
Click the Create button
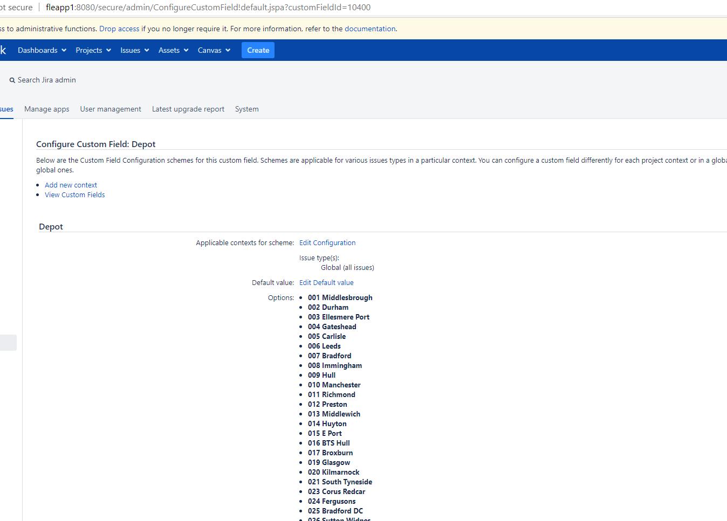258,50
